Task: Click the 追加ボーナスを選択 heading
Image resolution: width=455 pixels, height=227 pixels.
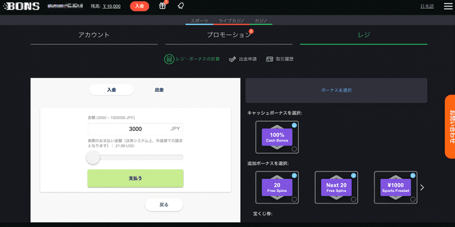Action: pos(268,164)
